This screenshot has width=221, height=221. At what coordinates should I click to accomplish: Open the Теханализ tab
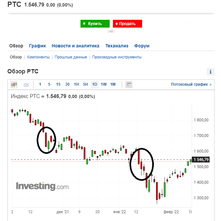[x=117, y=46]
